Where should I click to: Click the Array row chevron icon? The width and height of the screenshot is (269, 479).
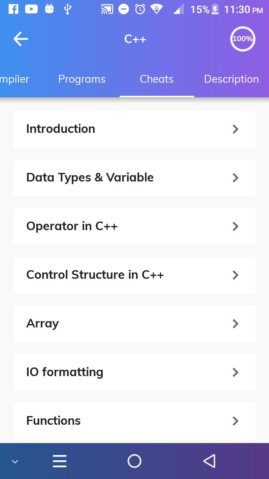click(x=235, y=324)
